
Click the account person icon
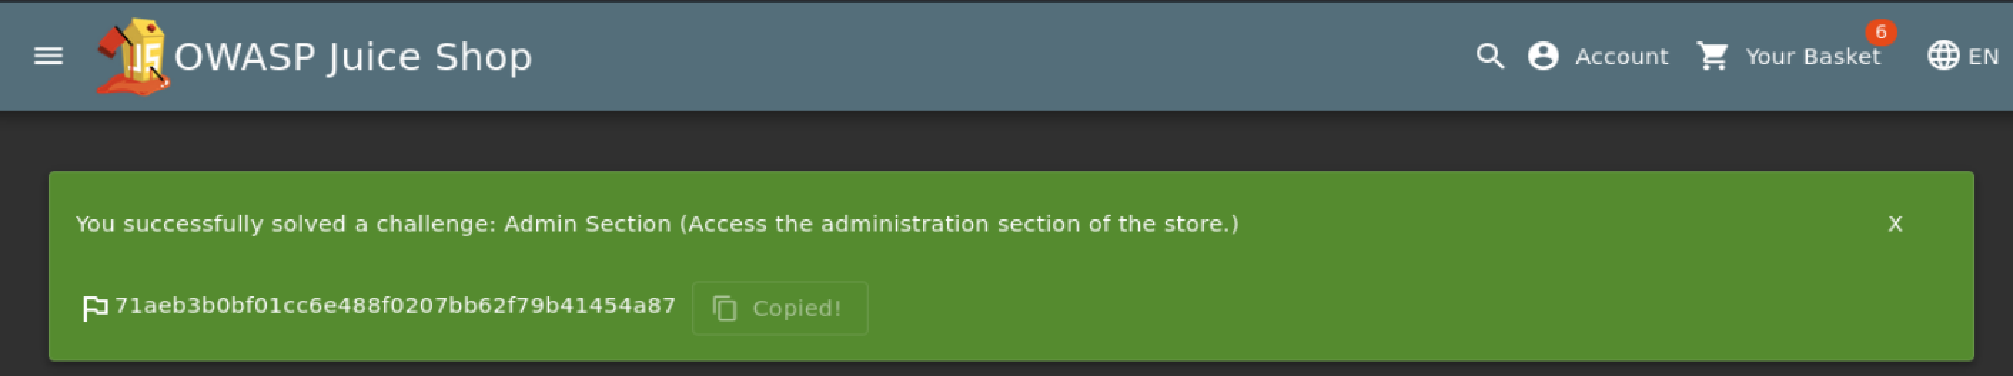point(1544,56)
